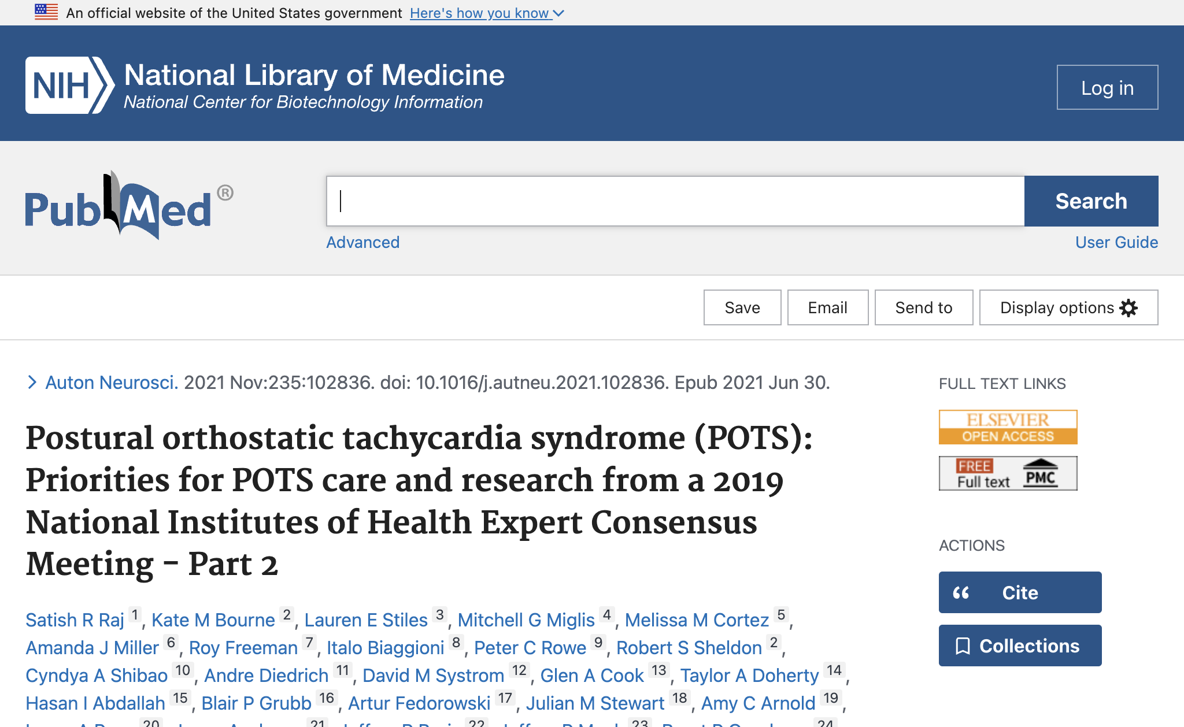Expand the Auton Neurosci journal chevron
Screen dimensions: 1184x727
coord(32,382)
